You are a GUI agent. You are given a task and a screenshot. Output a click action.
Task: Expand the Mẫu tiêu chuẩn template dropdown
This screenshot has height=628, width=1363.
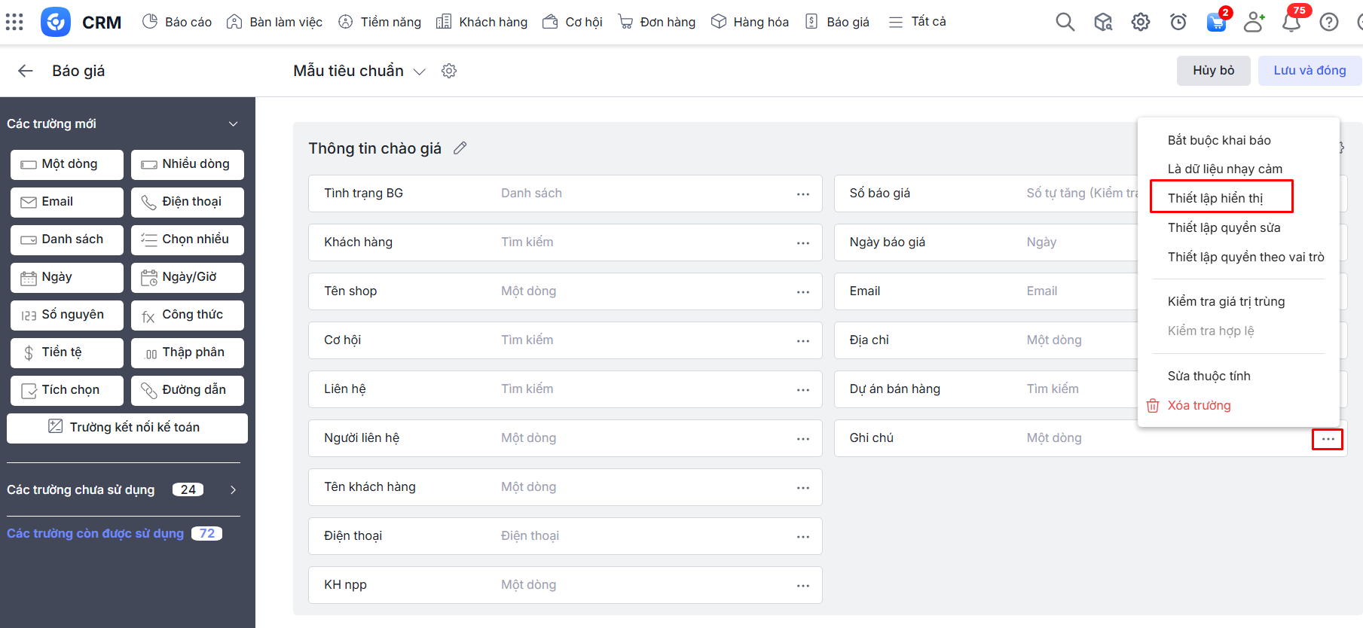click(x=420, y=72)
